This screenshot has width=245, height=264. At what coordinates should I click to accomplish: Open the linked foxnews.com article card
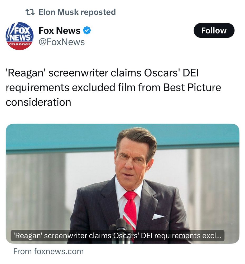click(122, 182)
